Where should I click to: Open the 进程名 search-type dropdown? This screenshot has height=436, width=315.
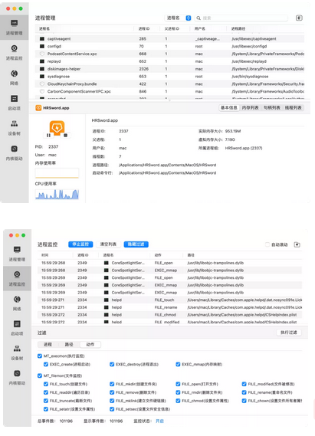coord(178,18)
